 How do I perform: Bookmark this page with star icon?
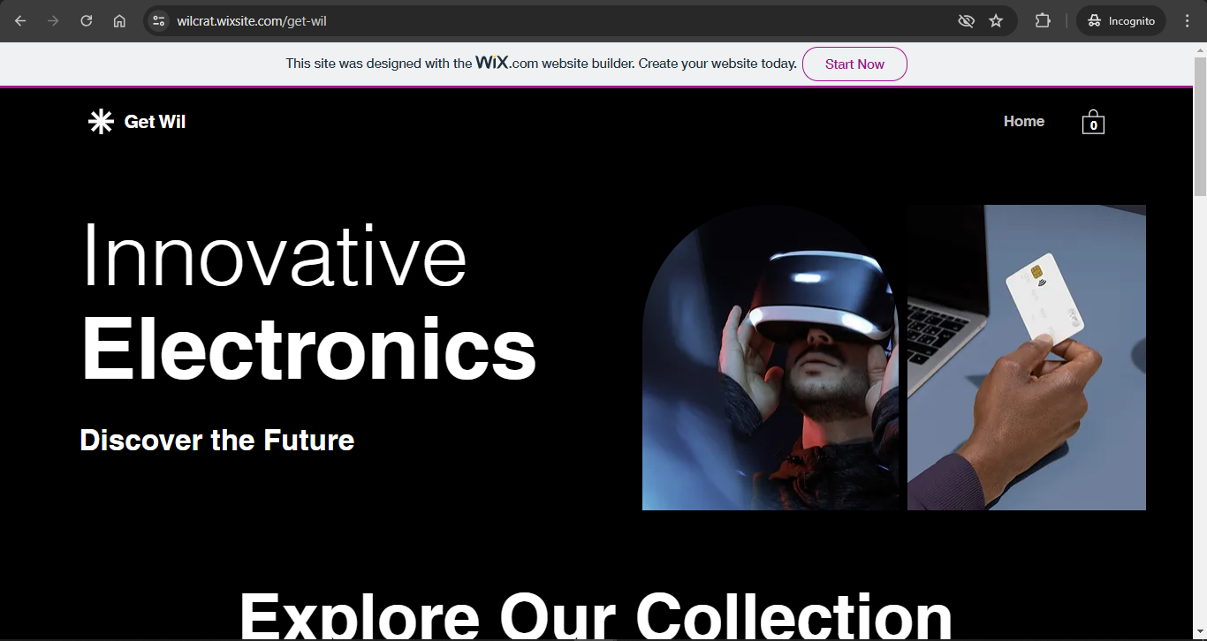[x=996, y=20]
